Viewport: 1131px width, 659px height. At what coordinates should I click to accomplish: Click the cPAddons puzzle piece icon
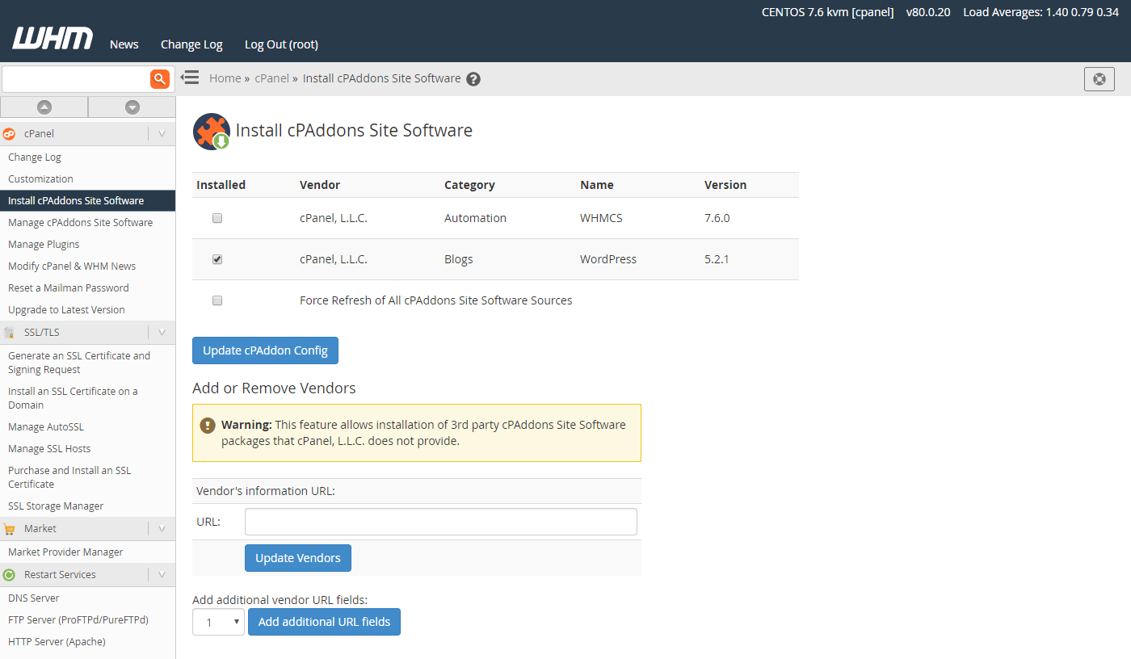click(211, 131)
